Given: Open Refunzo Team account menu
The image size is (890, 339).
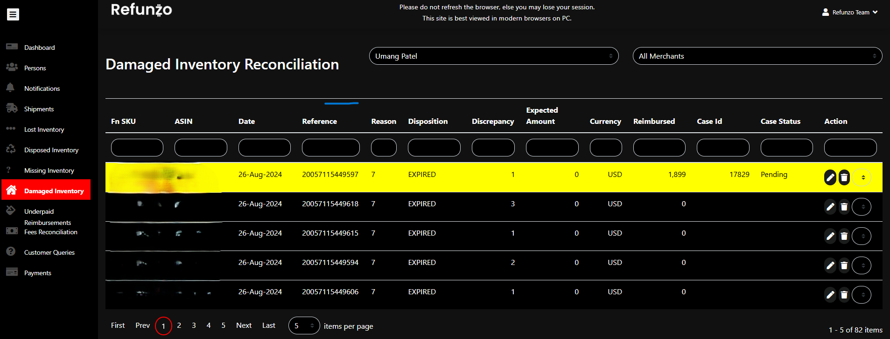Looking at the screenshot, I should (850, 12).
